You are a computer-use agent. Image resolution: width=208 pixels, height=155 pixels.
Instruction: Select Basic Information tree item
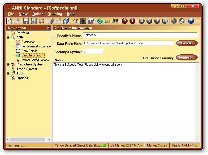point(33,55)
